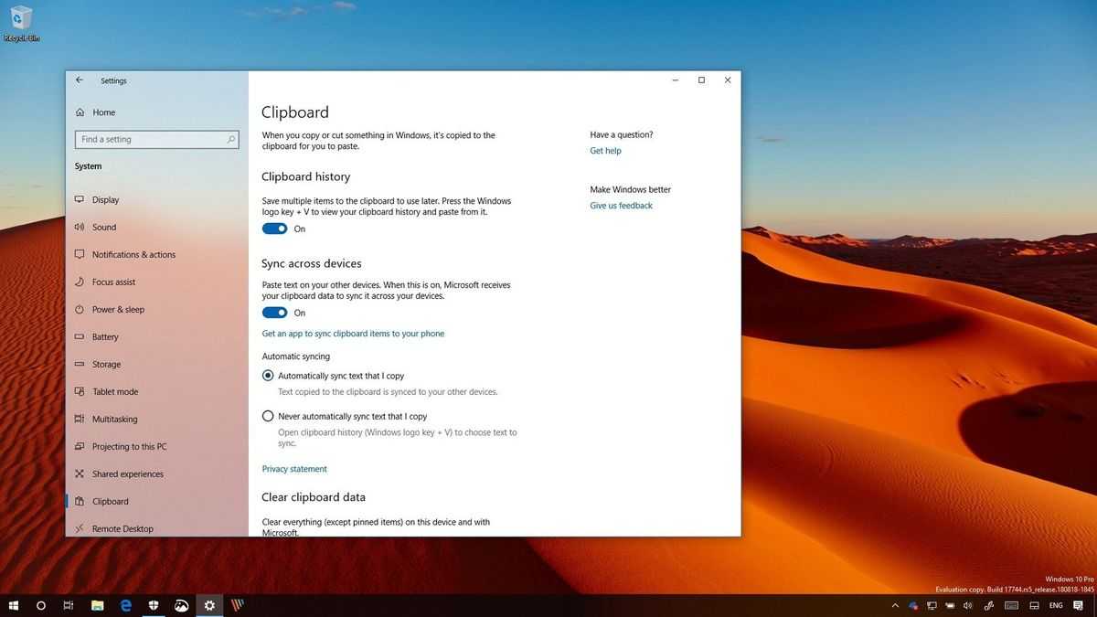Viewport: 1097px width, 617px height.
Task: Launch Microsoft Edge from the taskbar
Action: pyautogui.click(x=126, y=605)
